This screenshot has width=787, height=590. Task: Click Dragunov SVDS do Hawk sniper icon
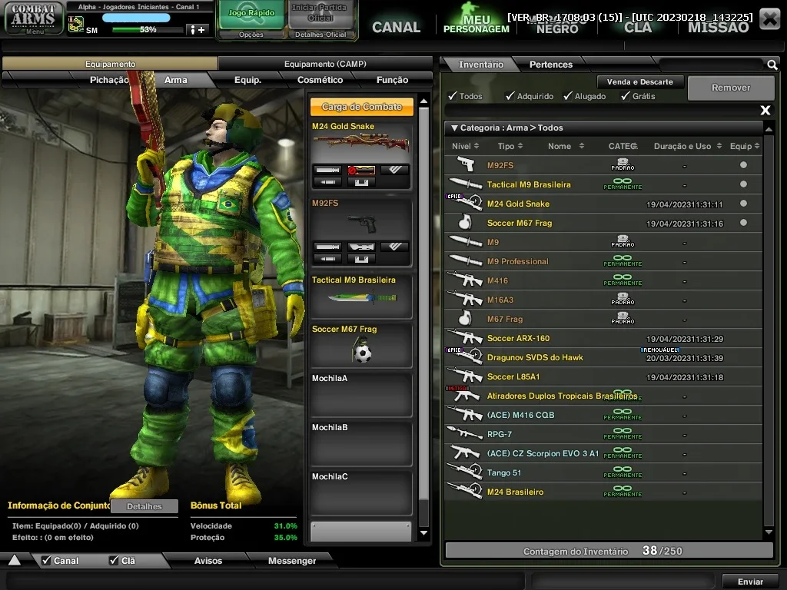coord(466,356)
